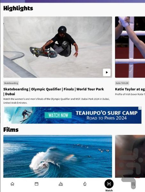Click the Teahupo'o Surf Camp banner text
The height and width of the screenshot is (192, 145).
tap(107, 115)
